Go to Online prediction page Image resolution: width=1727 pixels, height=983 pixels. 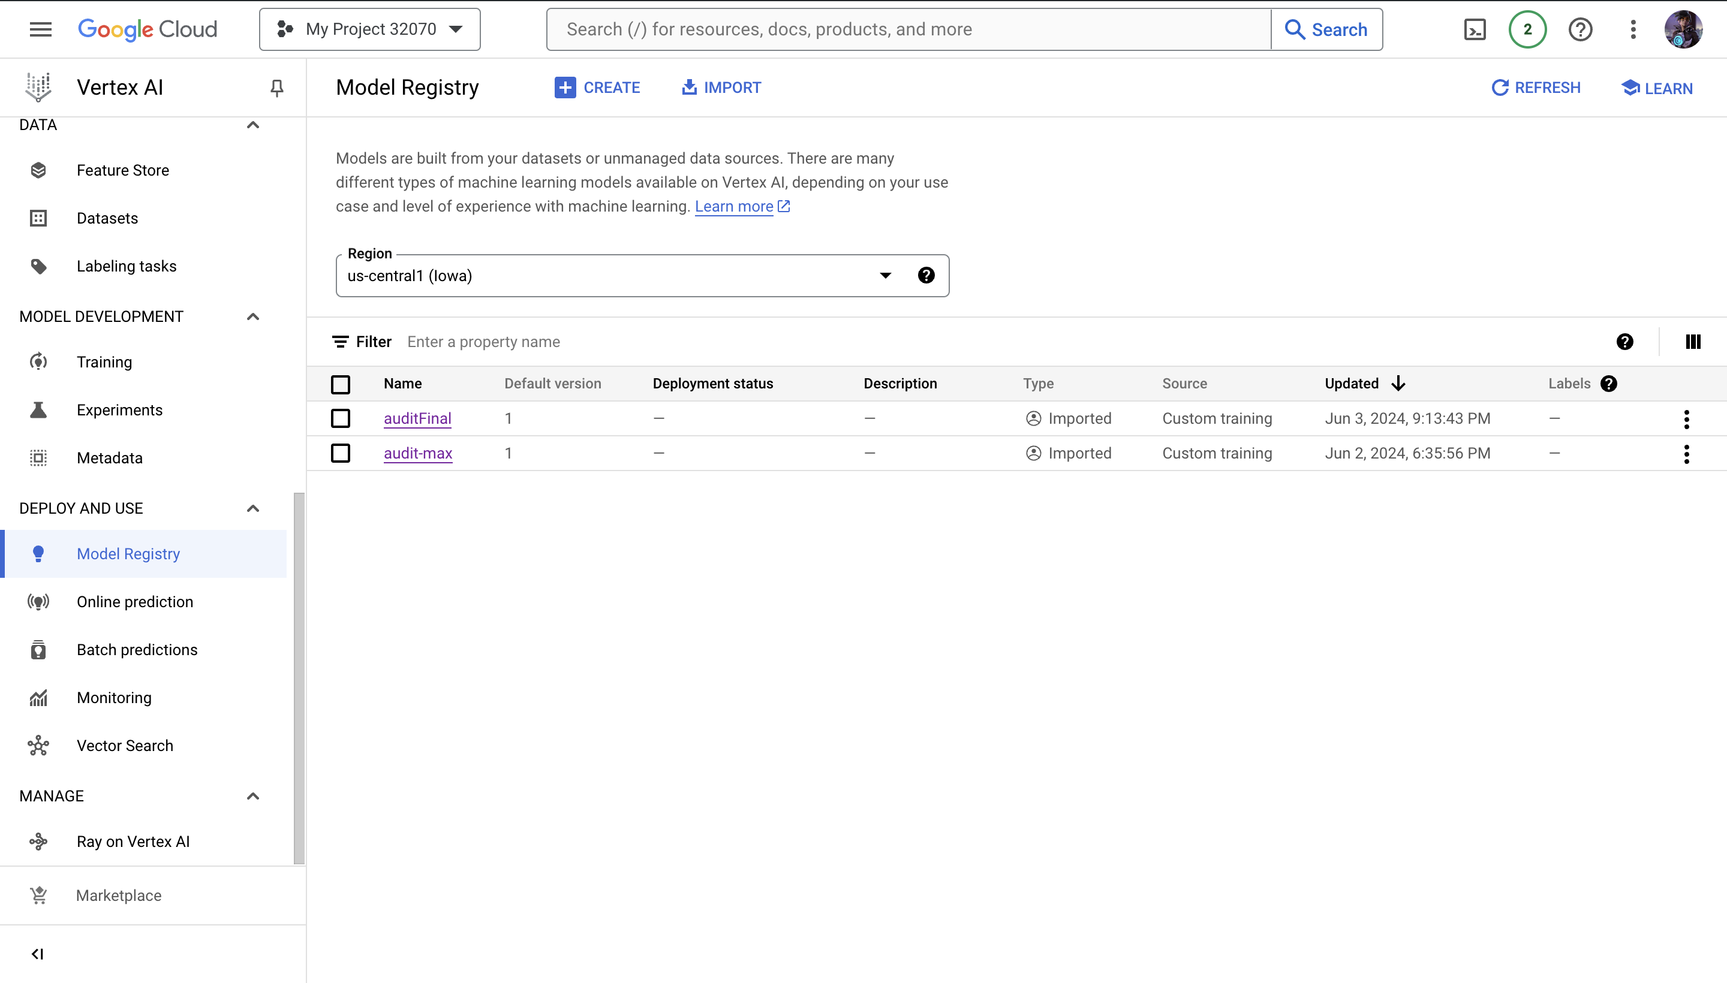(135, 602)
